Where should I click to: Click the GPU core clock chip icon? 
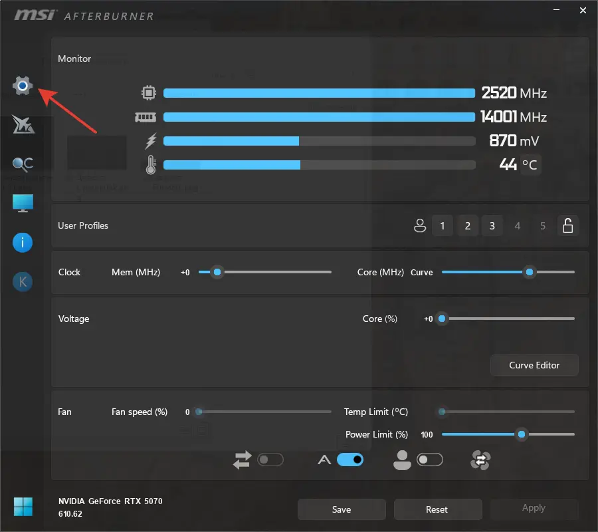point(149,92)
